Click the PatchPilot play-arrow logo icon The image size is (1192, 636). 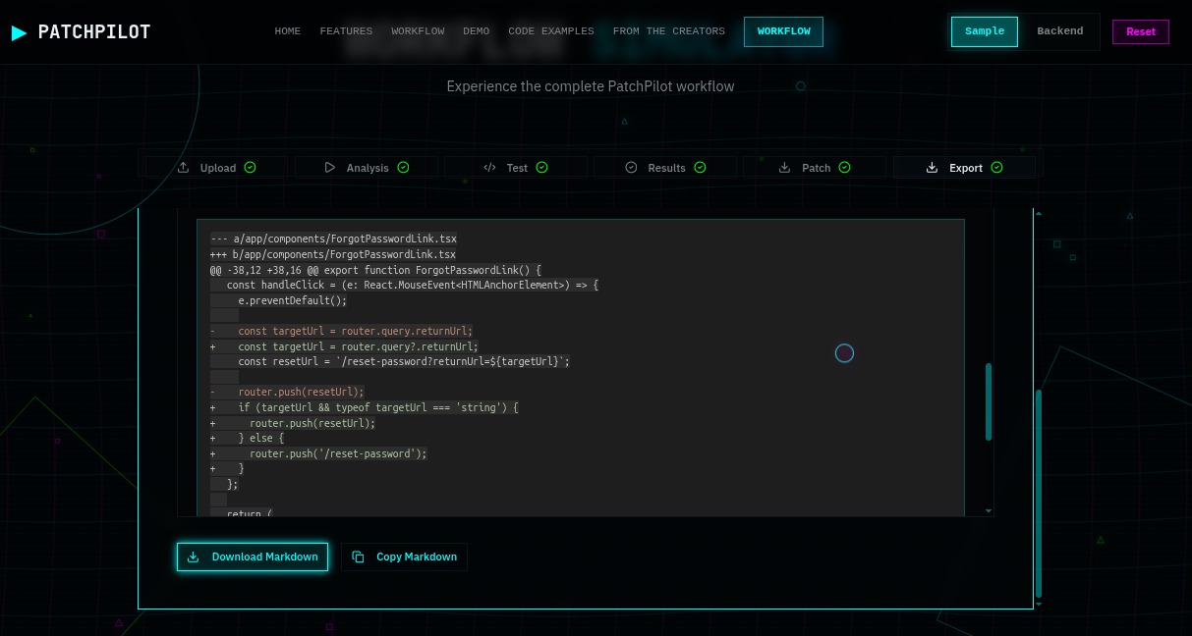point(20,32)
